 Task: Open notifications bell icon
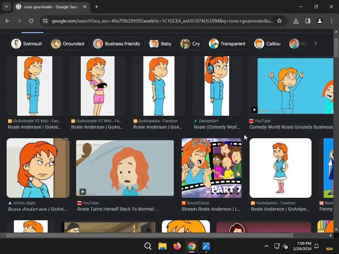pyautogui.click(x=316, y=246)
